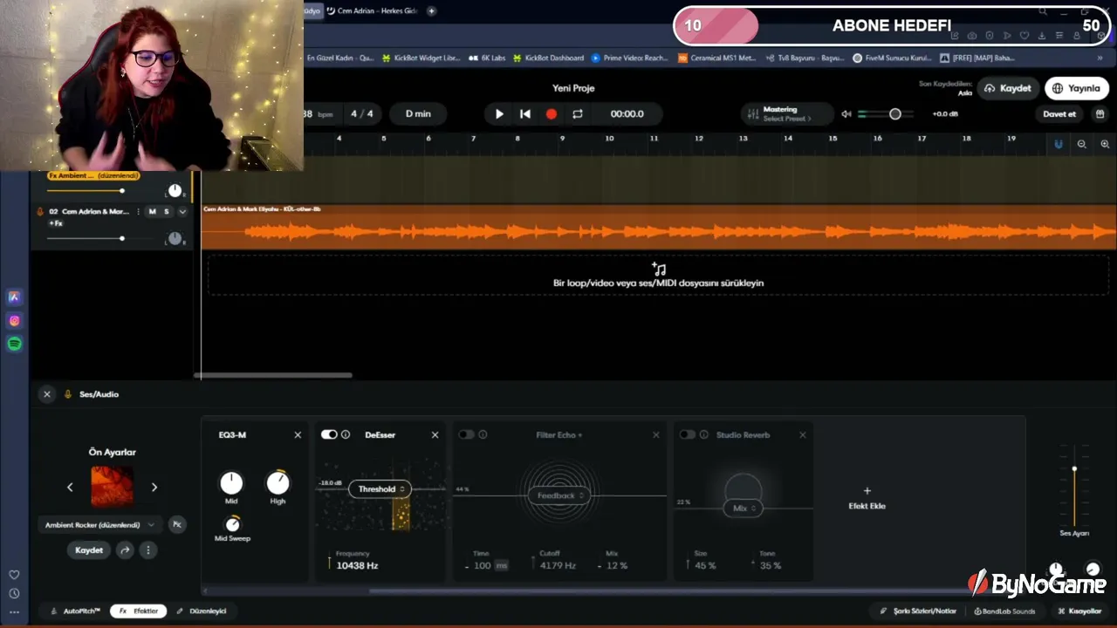Share the preset via arrow icon
The height and width of the screenshot is (628, 1117).
125,550
